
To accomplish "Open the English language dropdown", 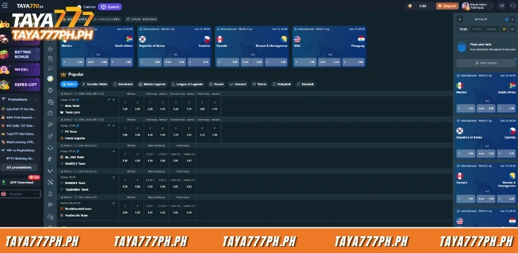I will [20, 194].
